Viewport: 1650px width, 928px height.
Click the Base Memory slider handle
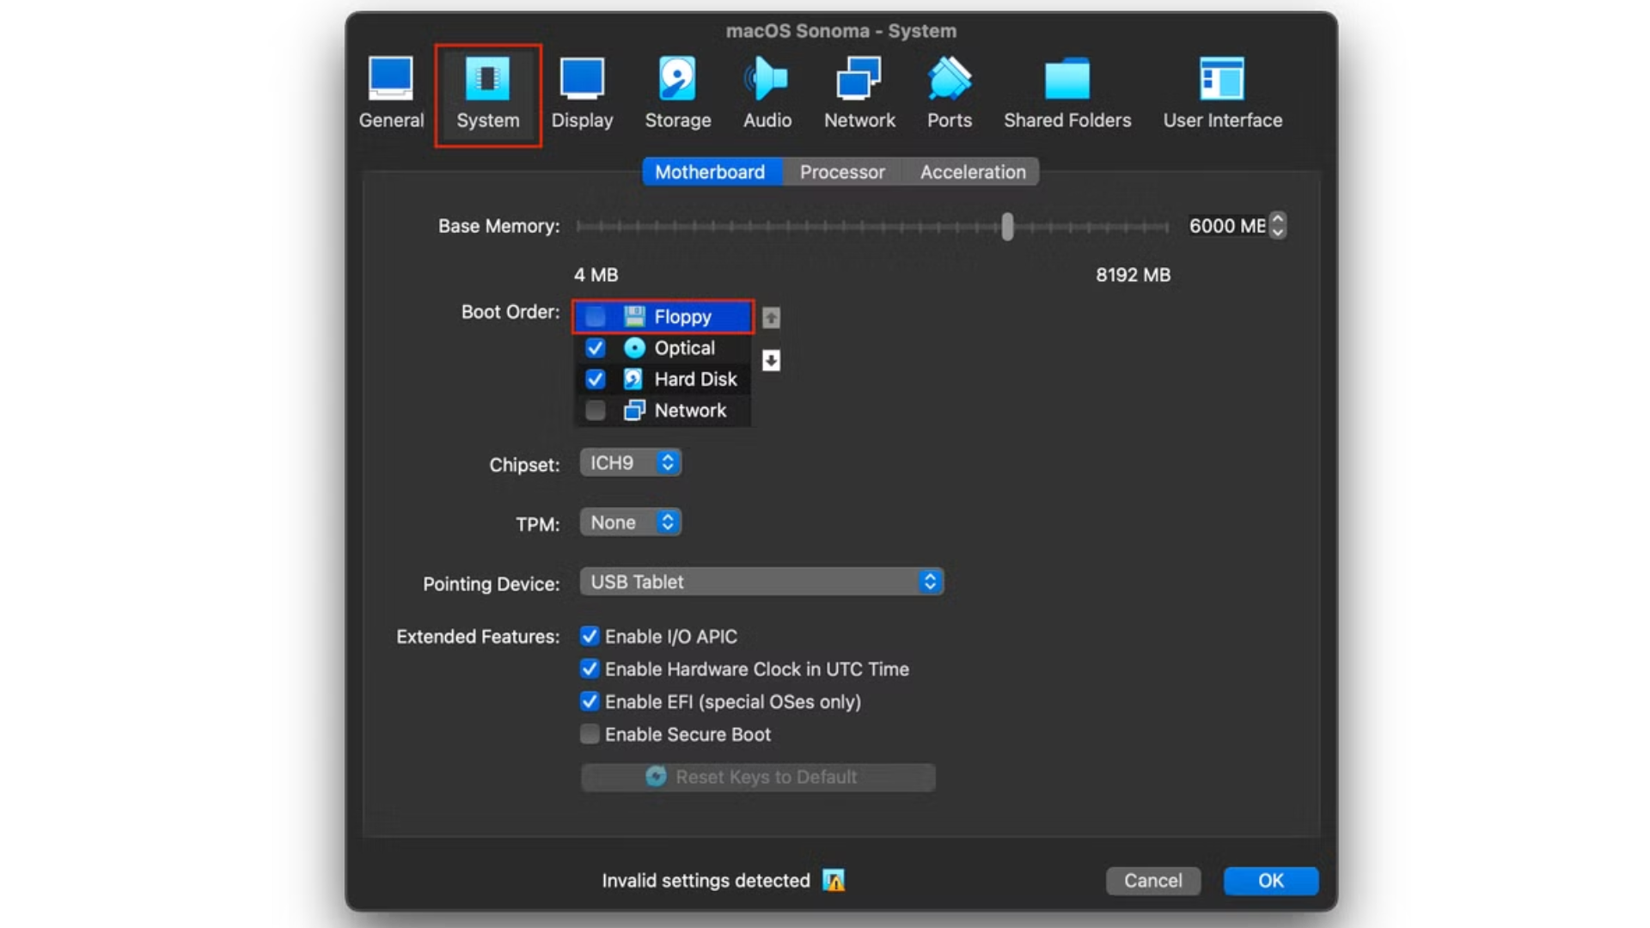pos(1007,226)
